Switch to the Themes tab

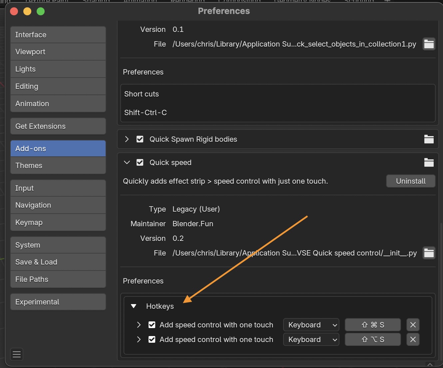tap(58, 165)
